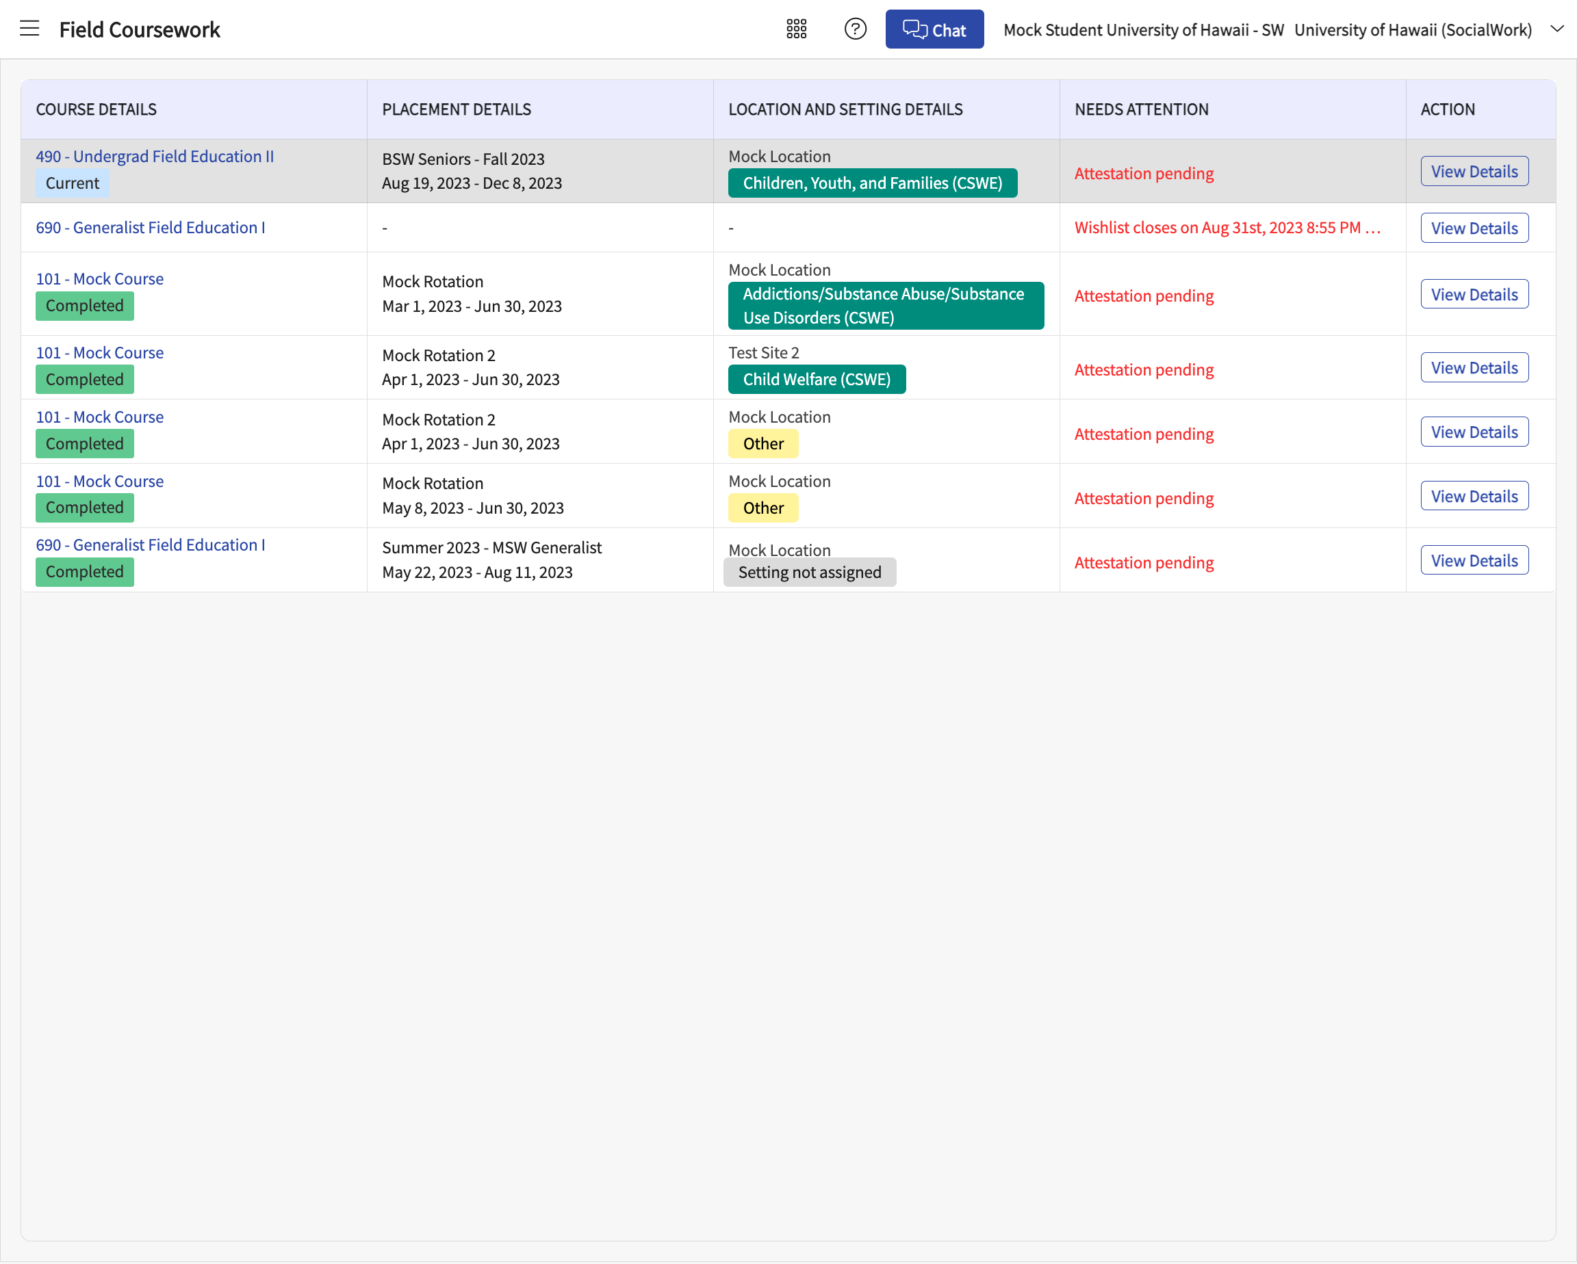Screen dimensions: 1577x1264
Task: Open 490 - Undergrad Field Education II link
Action: coord(155,157)
